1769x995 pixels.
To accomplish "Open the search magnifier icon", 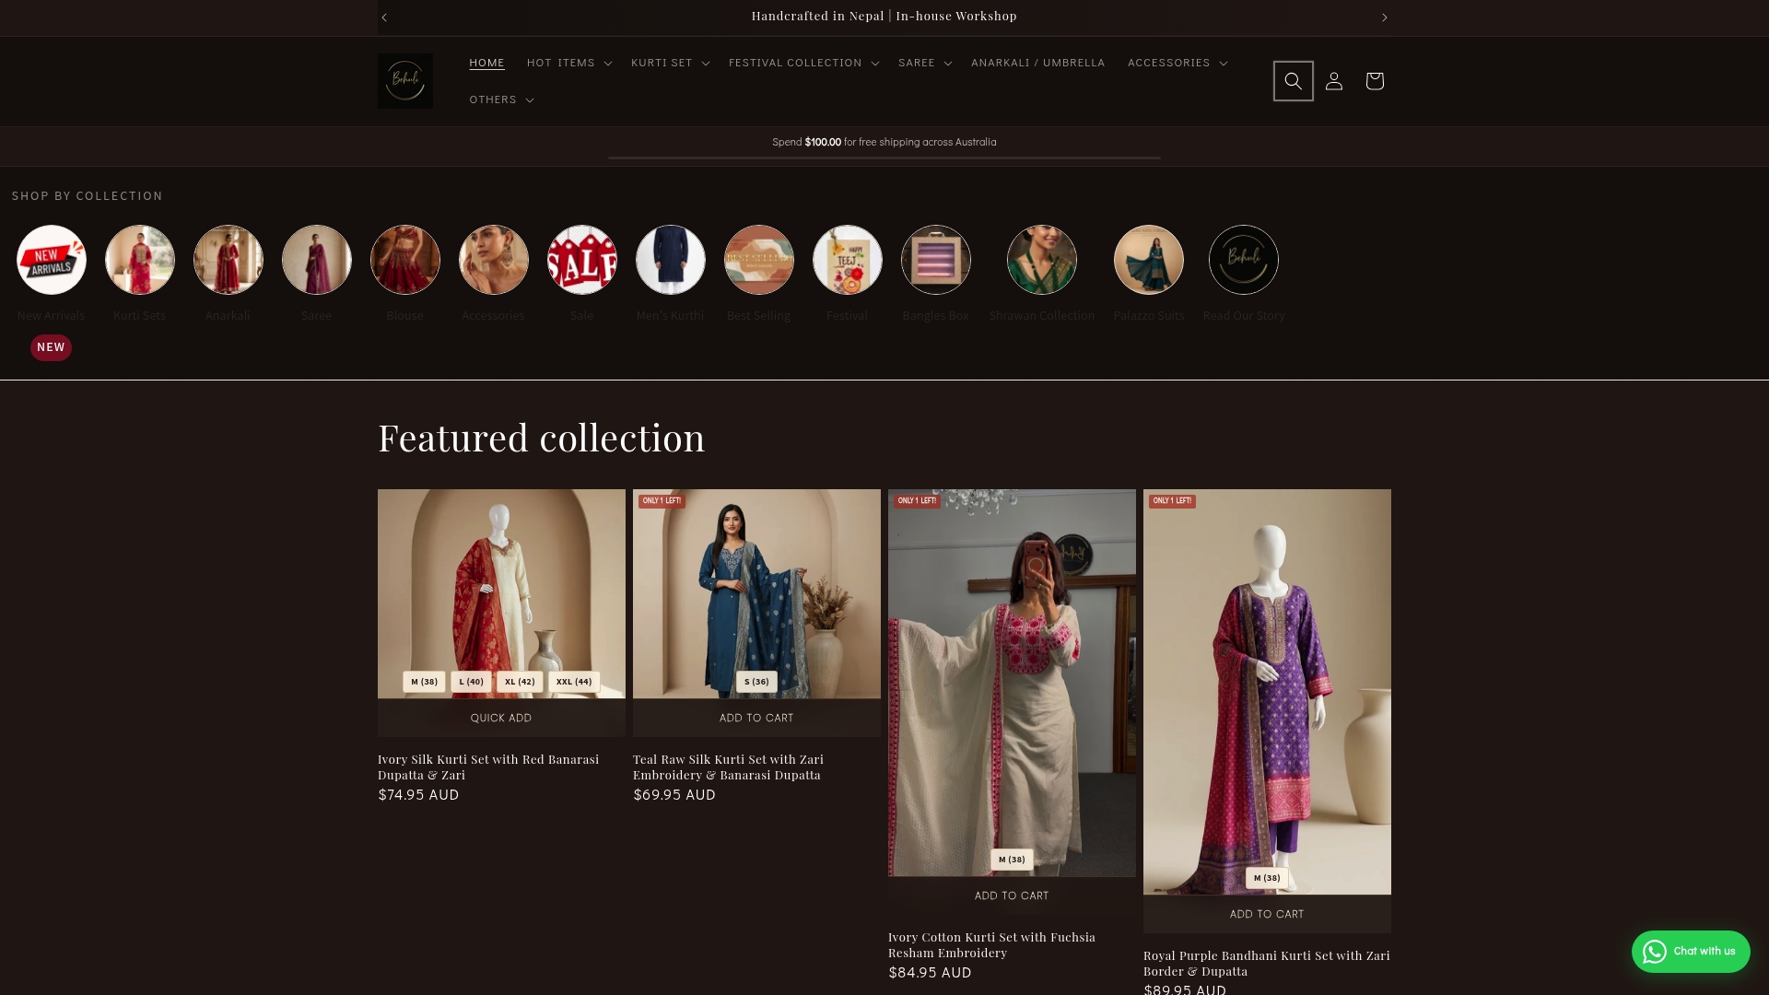I will click(x=1293, y=81).
